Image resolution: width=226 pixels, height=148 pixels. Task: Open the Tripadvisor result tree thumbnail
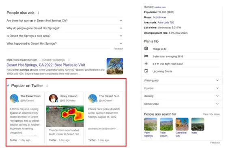click(x=115, y=66)
